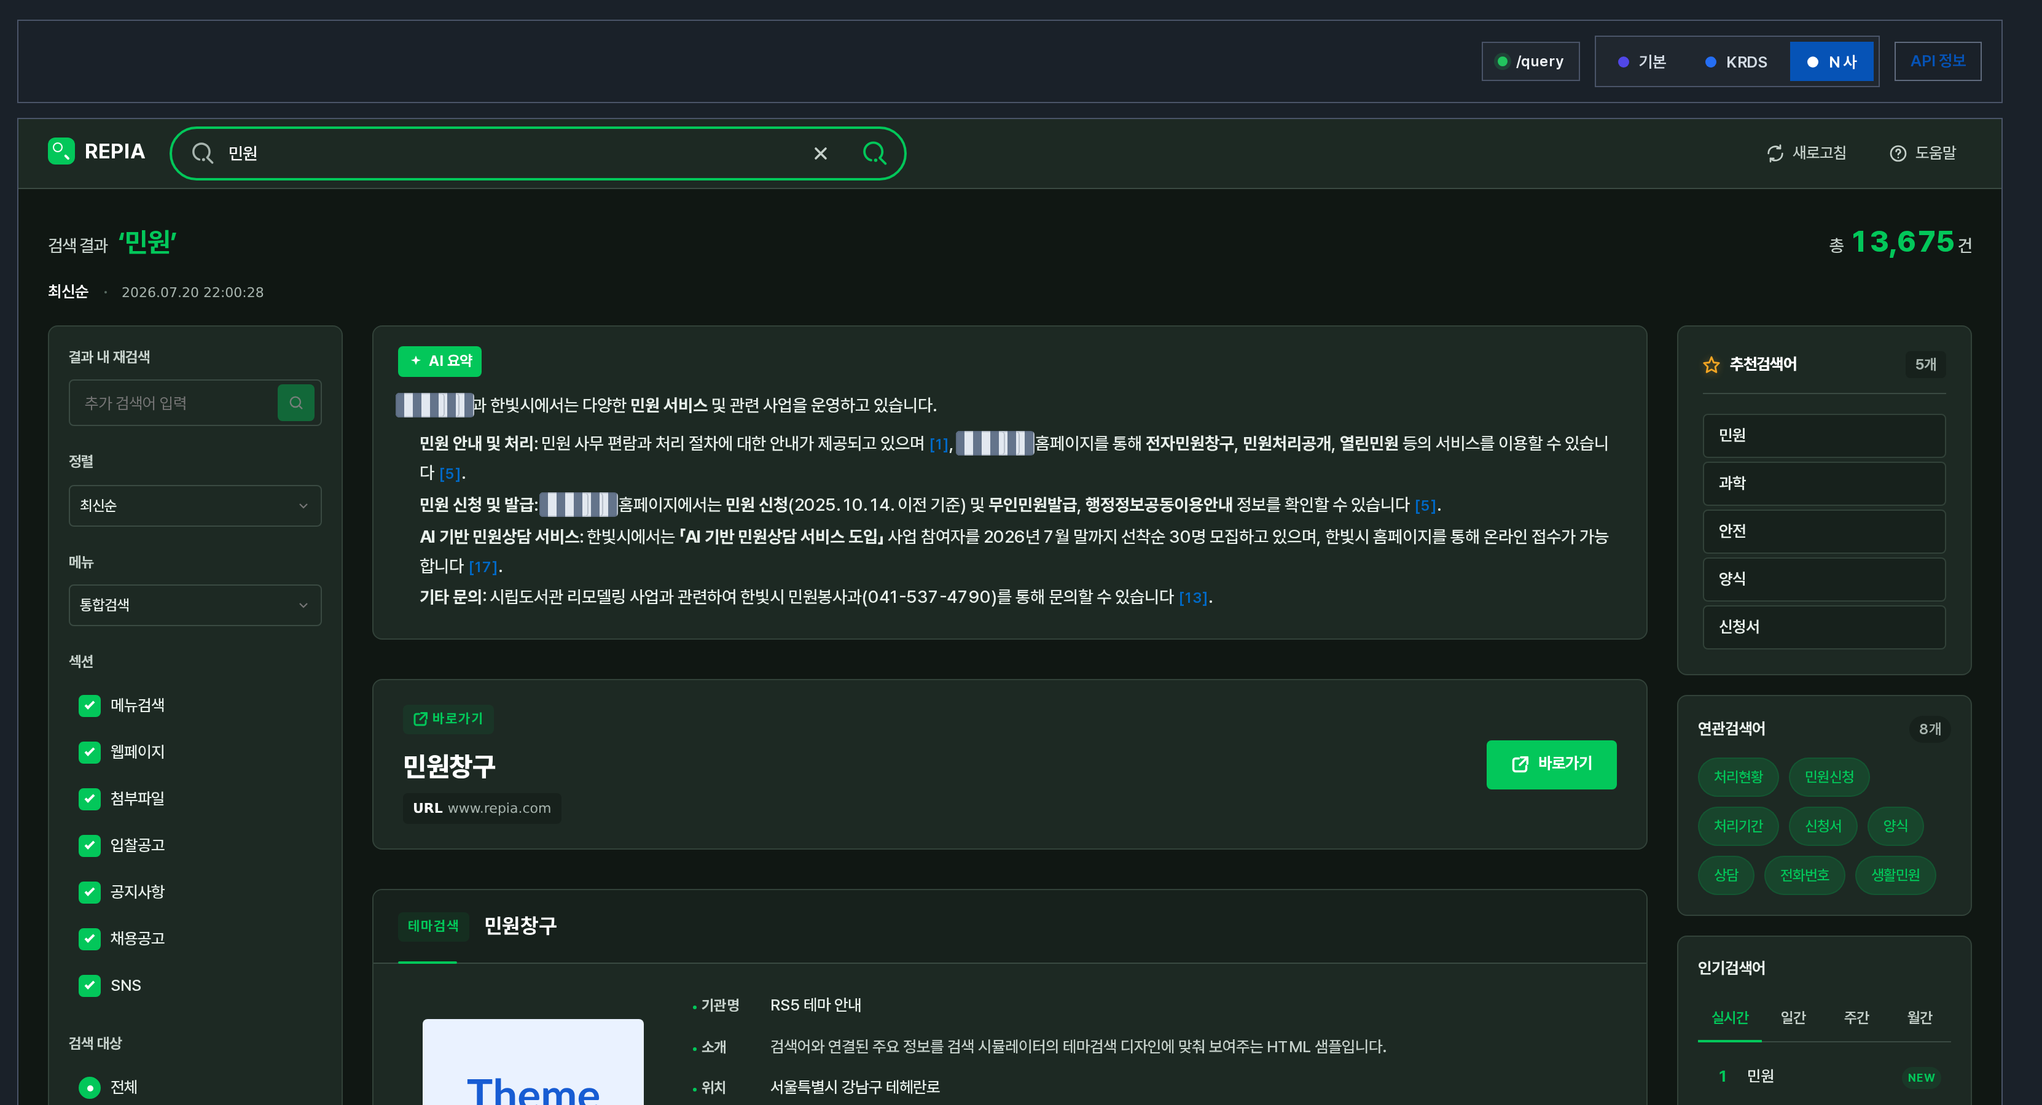Select the 테마검색 tab label

(x=433, y=926)
